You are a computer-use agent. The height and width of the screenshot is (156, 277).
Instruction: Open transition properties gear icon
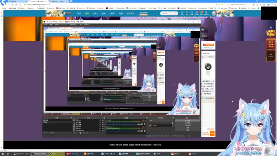[x=172, y=123]
